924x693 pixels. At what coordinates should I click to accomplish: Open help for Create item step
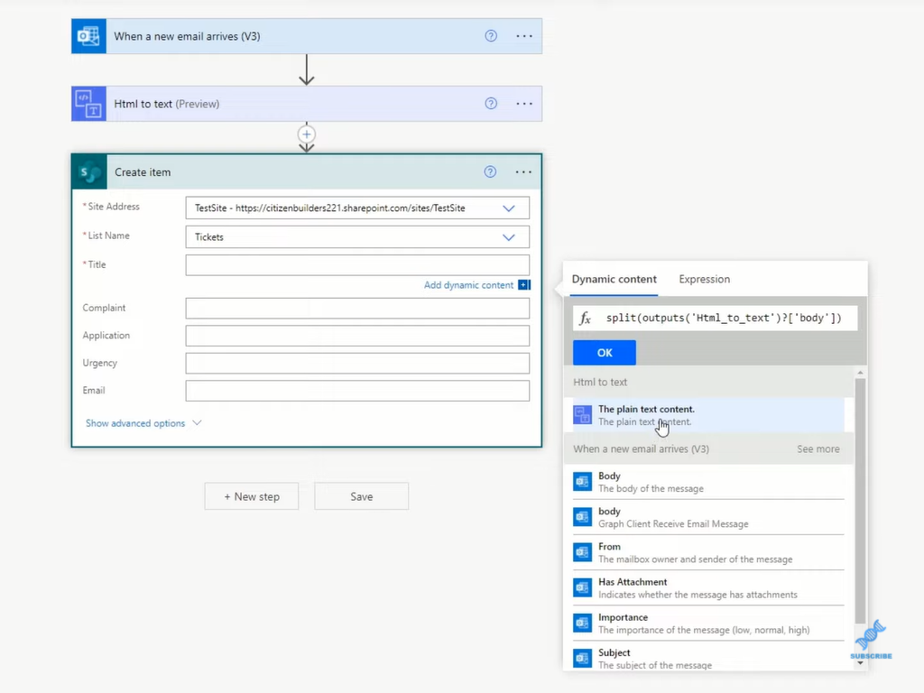pyautogui.click(x=490, y=171)
